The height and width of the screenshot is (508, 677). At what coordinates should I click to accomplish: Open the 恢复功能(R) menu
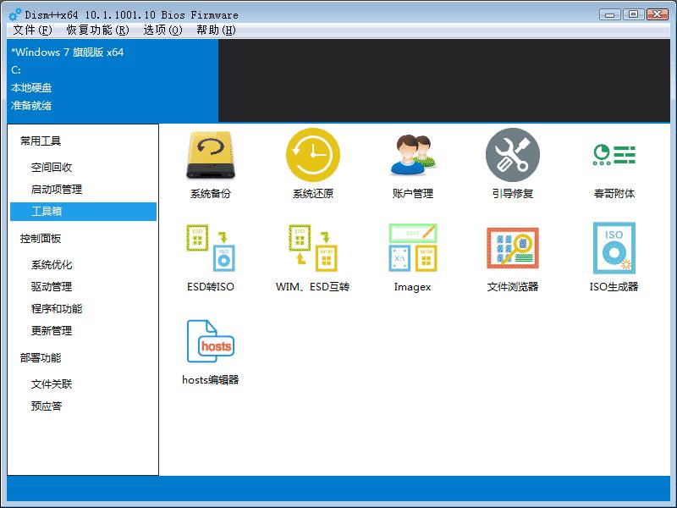97,30
